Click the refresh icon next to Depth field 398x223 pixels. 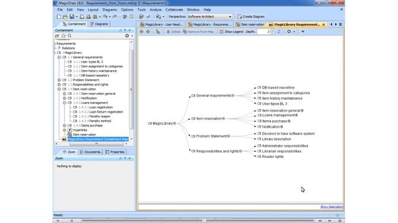[x=279, y=32]
